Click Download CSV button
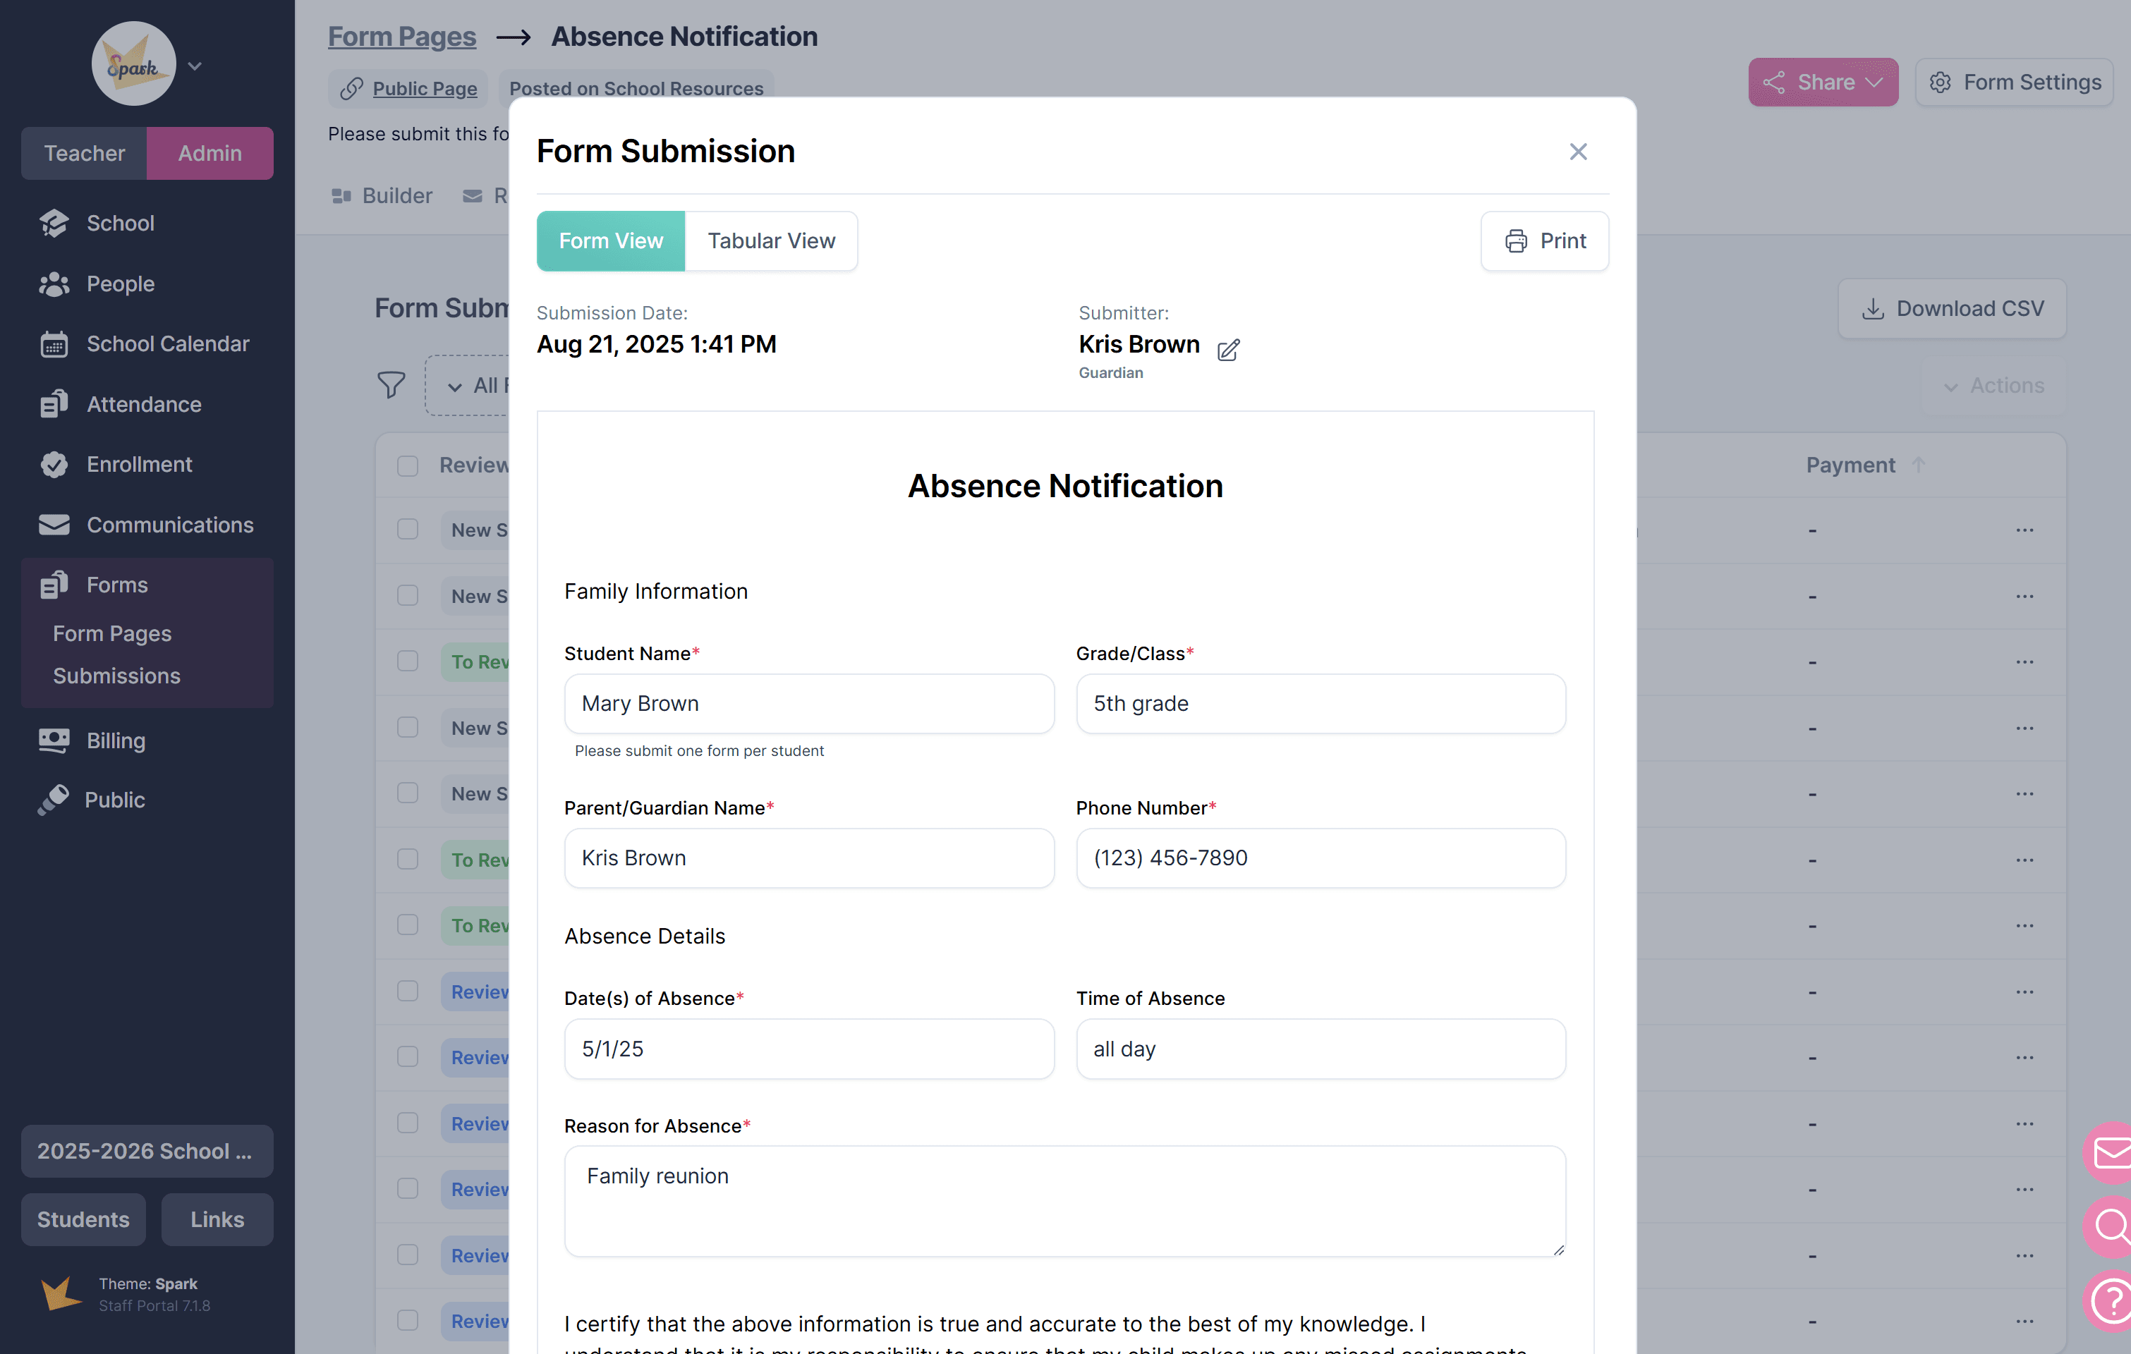 (x=1951, y=309)
